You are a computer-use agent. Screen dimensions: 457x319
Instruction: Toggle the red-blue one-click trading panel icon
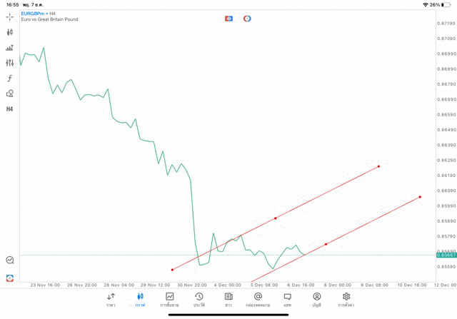(x=228, y=19)
